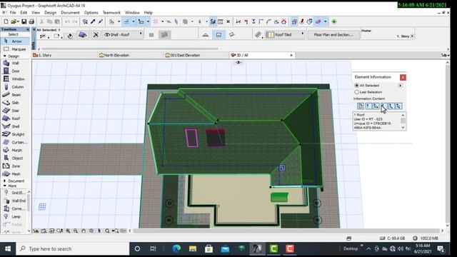Toggle third Information Content button

(x=376, y=106)
